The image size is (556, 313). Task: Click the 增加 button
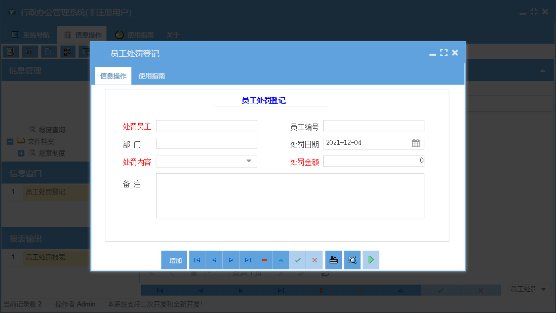click(174, 259)
